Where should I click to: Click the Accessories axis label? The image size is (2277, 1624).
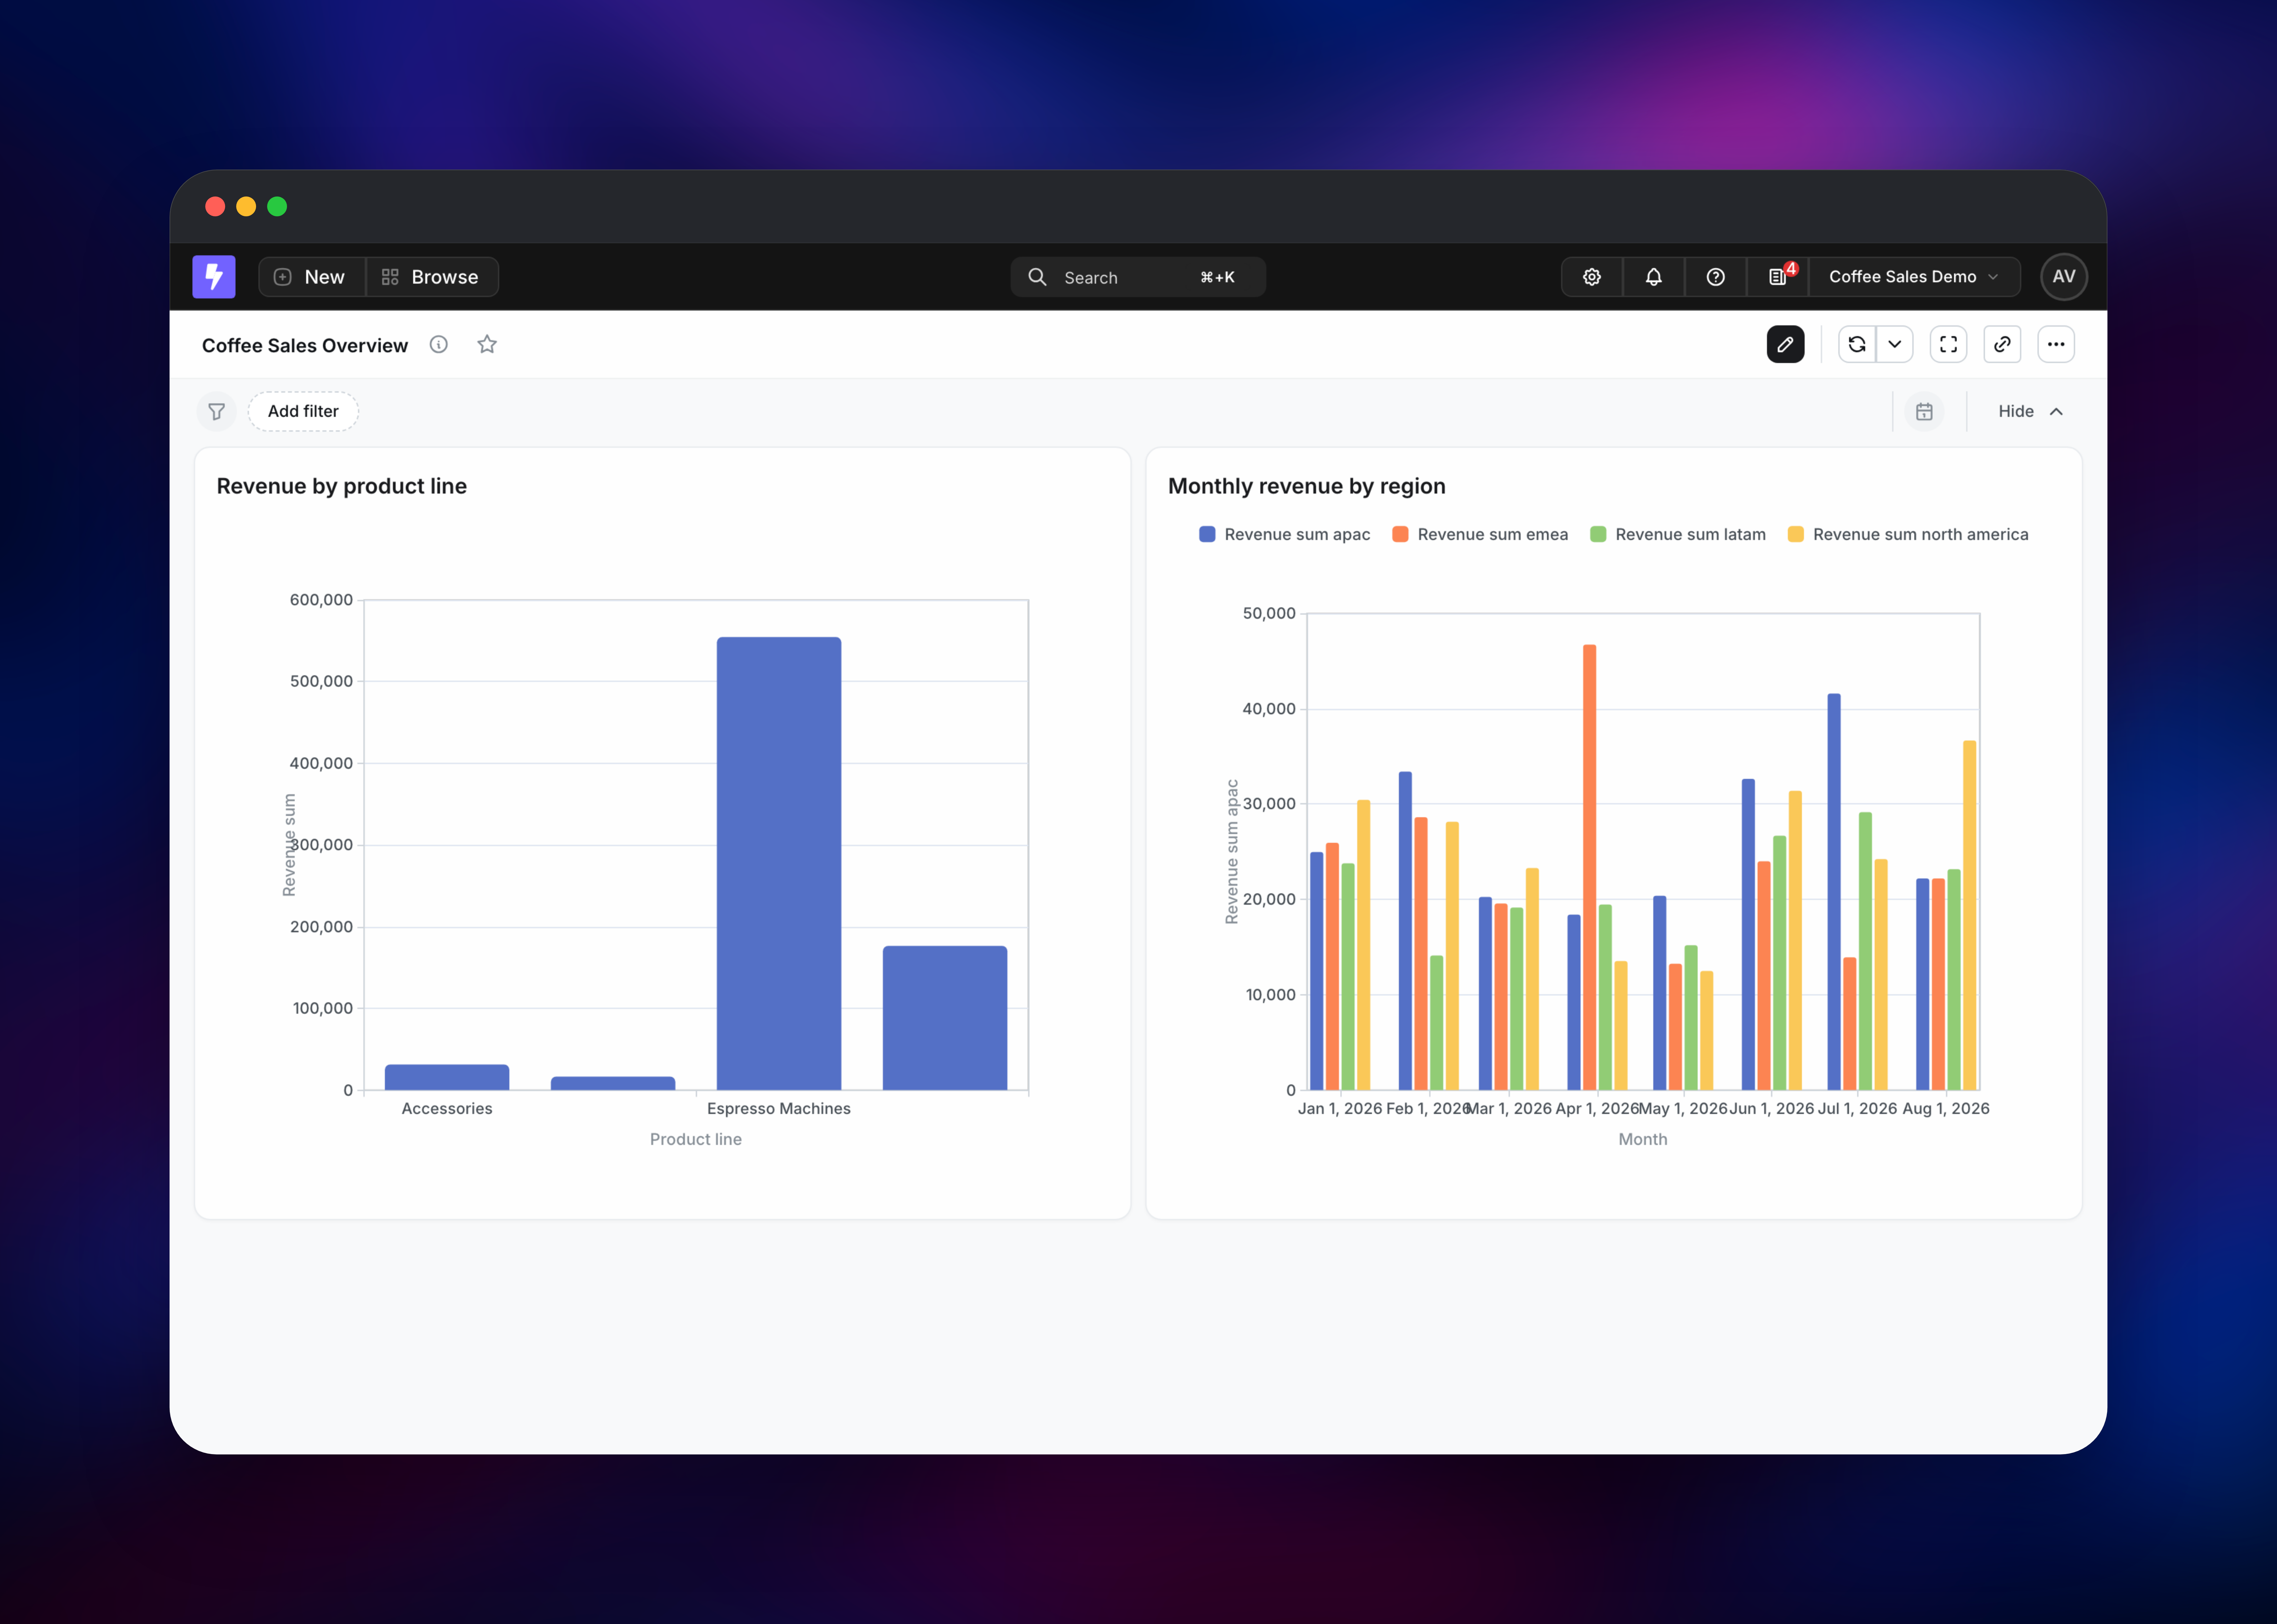pos(447,1109)
